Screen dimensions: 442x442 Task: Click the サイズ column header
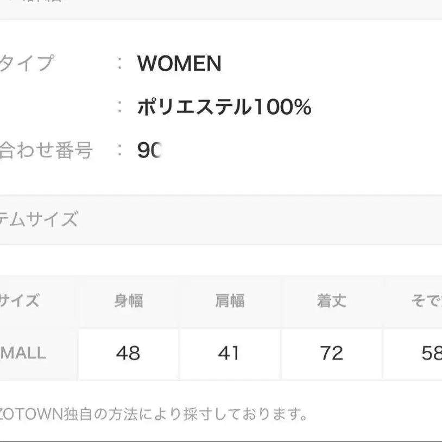pyautogui.click(x=19, y=301)
